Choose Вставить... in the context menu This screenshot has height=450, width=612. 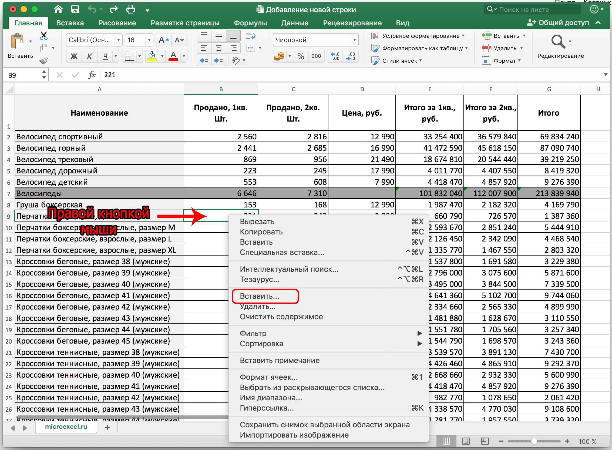(260, 296)
